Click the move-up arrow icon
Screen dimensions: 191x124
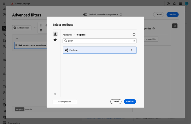pyautogui.click(x=41, y=25)
